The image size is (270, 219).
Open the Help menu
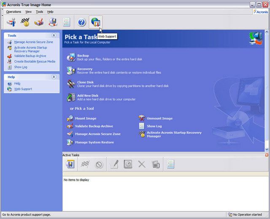coord(50,12)
